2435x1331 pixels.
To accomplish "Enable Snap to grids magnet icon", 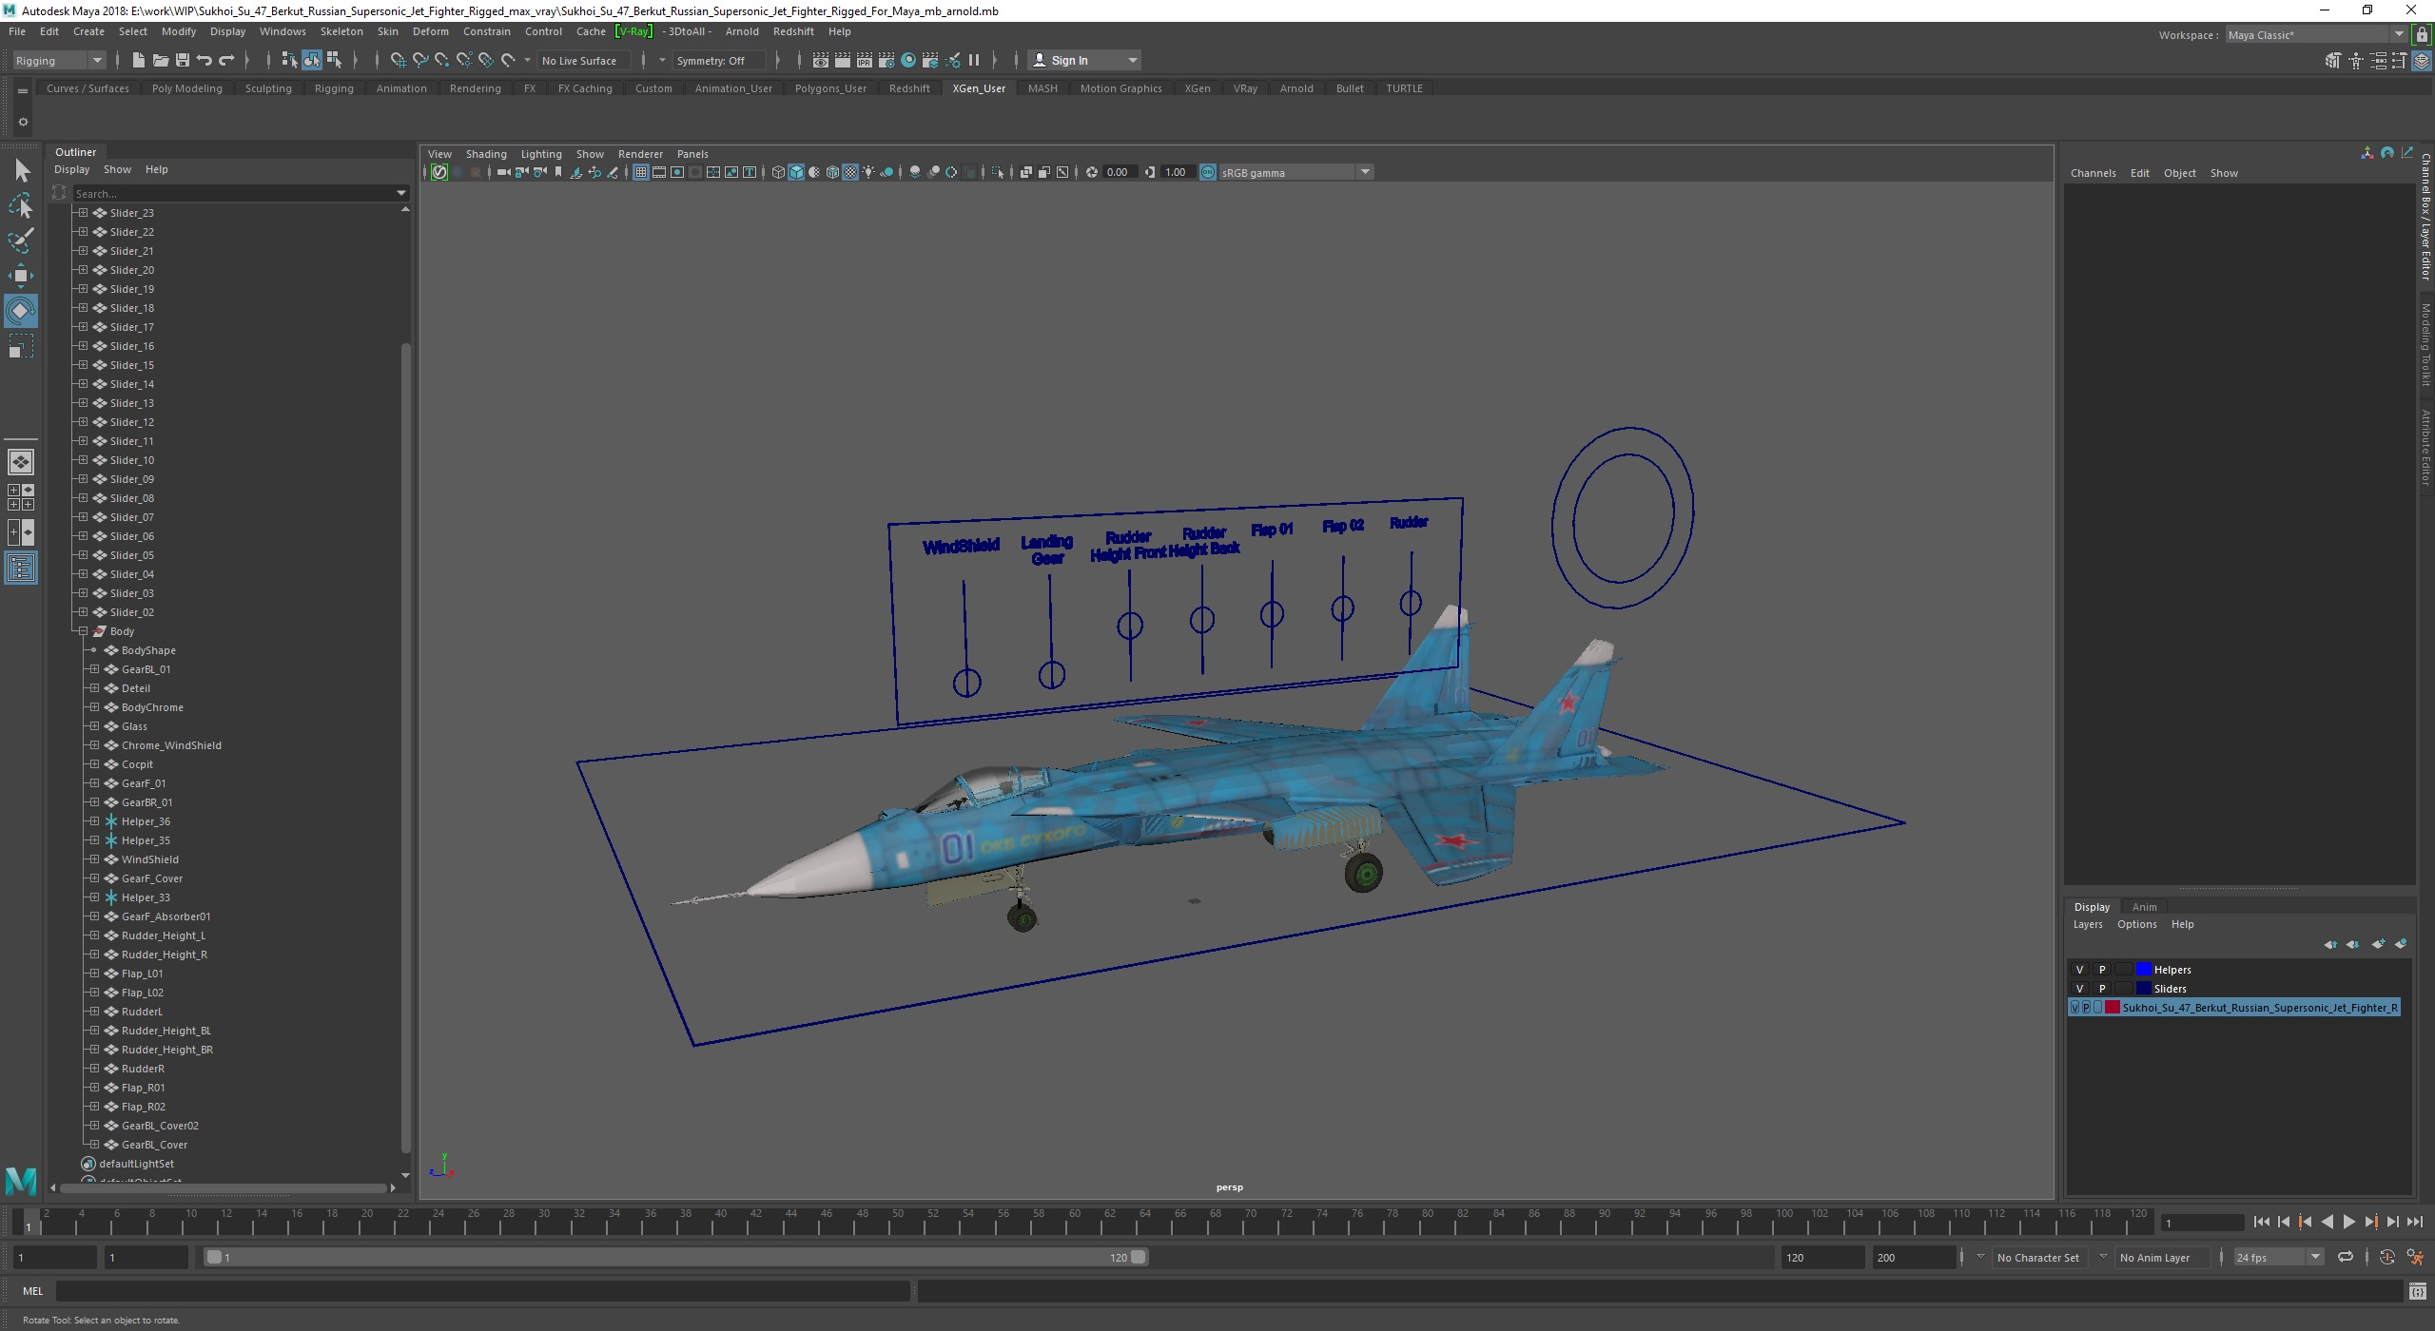I will tap(399, 60).
